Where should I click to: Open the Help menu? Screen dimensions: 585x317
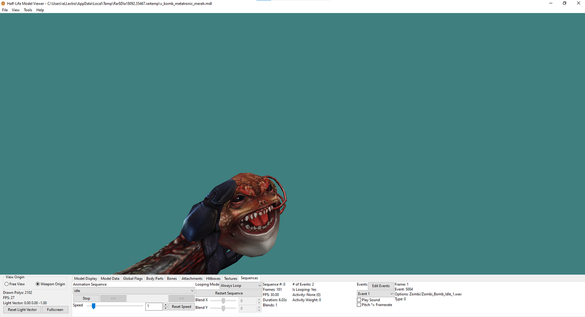(40, 10)
